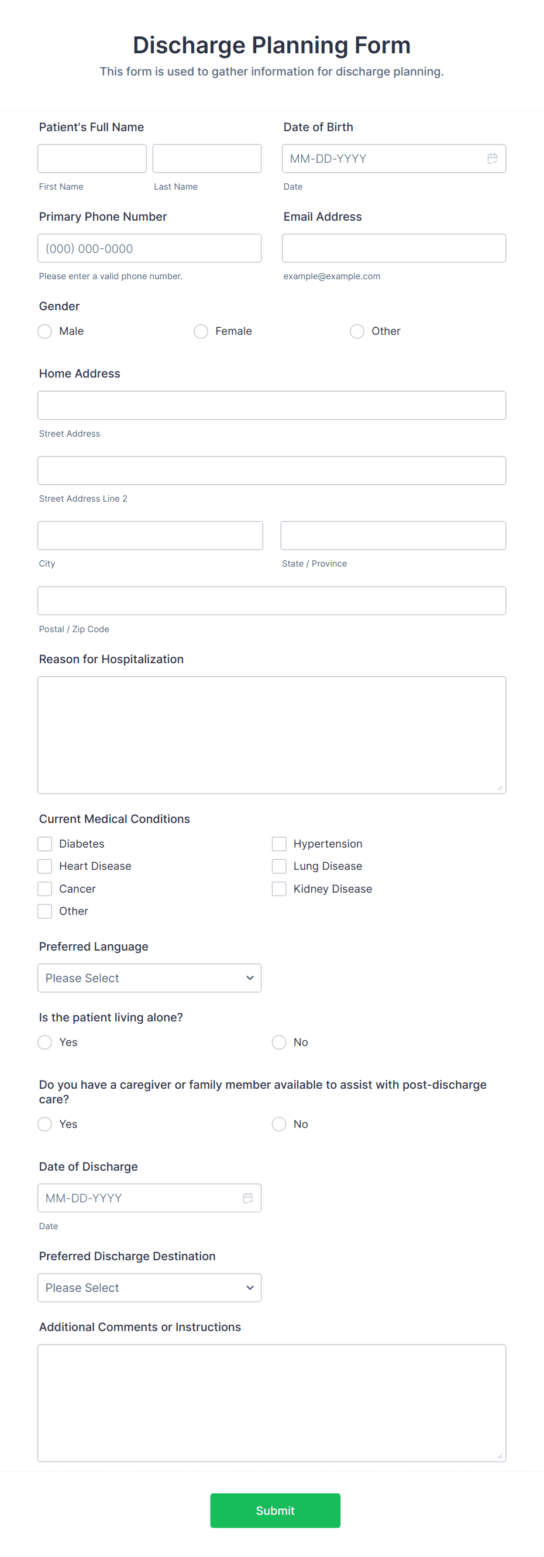Select the Postal / Zip Code field
544x1557 pixels.
(x=271, y=600)
